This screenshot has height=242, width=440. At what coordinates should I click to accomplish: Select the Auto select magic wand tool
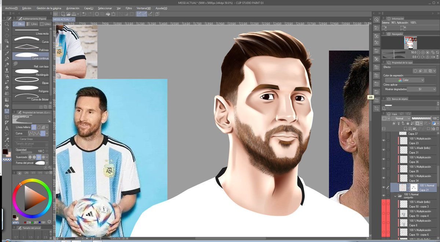coord(7,47)
